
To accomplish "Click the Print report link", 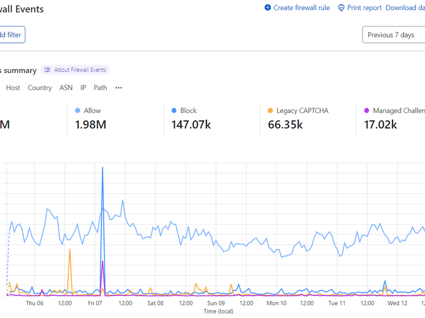I will point(364,8).
